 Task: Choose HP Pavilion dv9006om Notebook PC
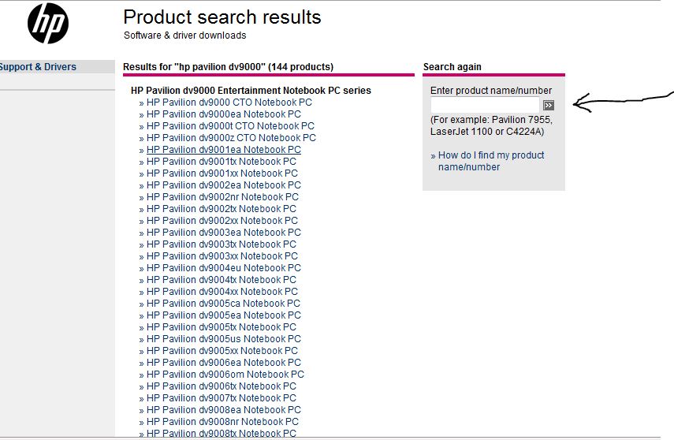(x=225, y=375)
